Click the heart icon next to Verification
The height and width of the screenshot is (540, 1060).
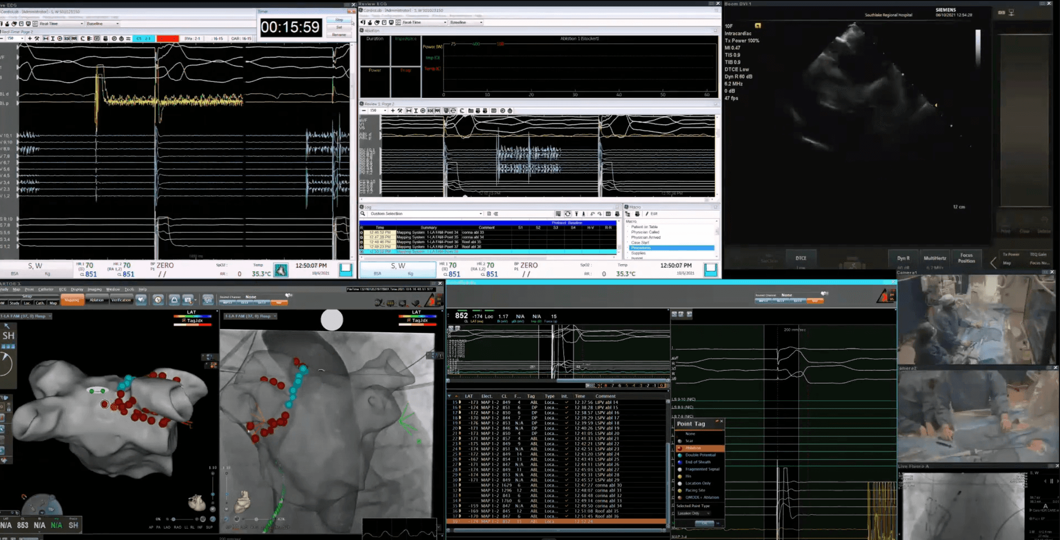141,300
